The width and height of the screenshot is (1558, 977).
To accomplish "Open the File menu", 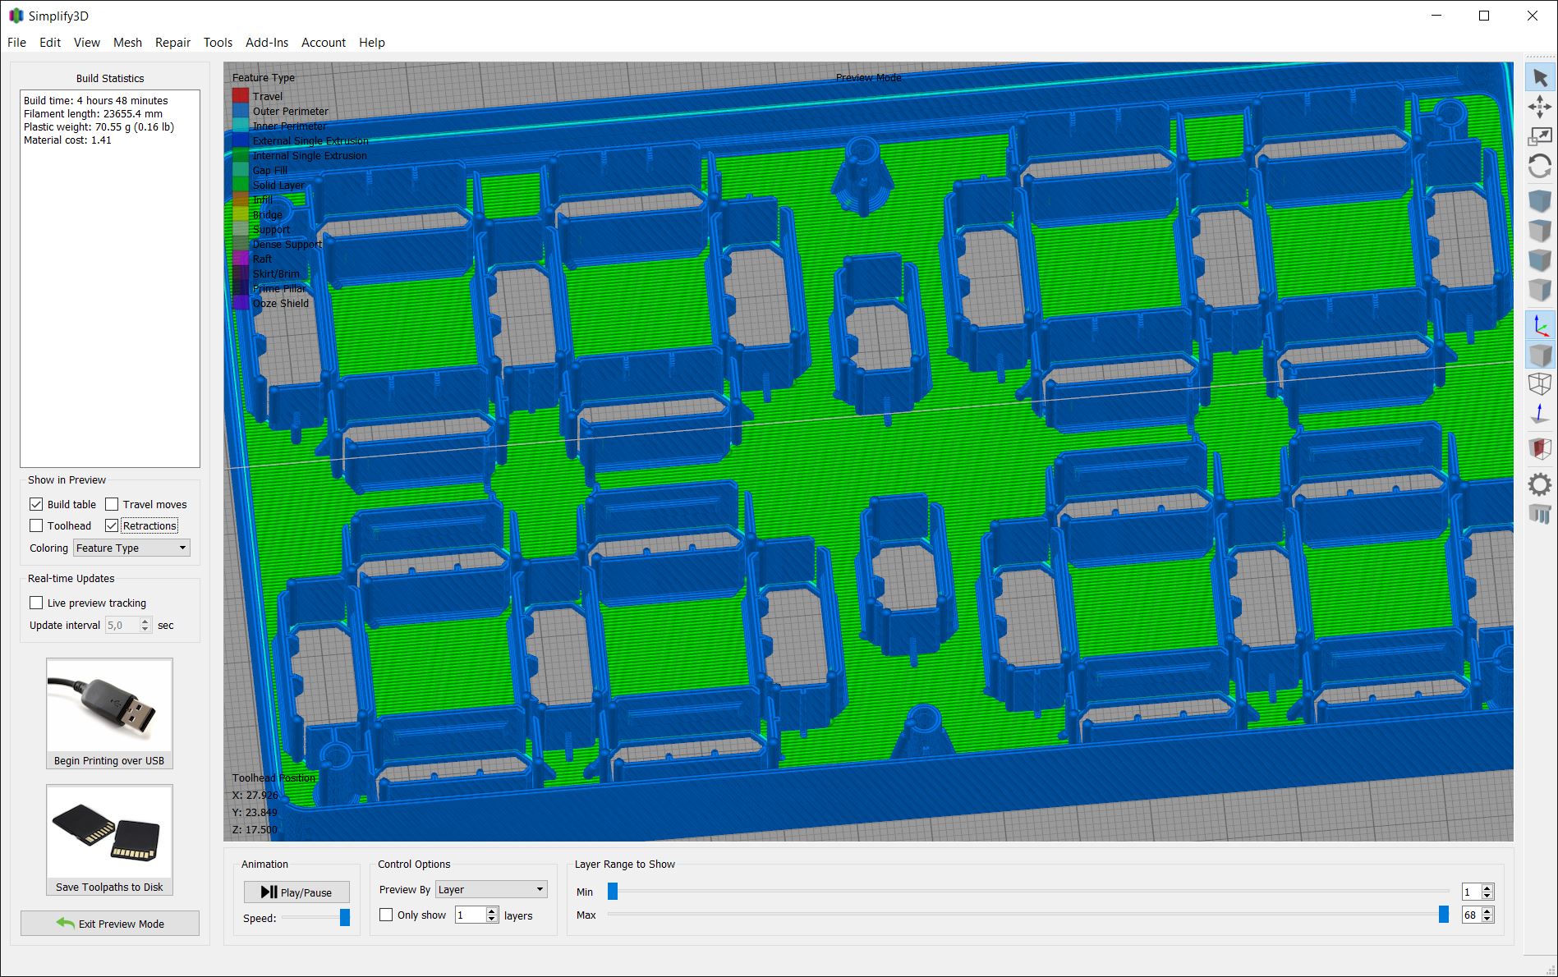I will tap(16, 43).
